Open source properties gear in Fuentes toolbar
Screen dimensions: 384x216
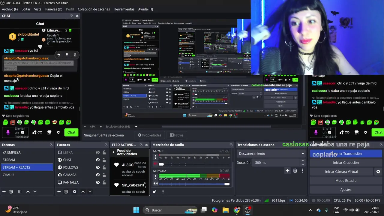coord(74,192)
